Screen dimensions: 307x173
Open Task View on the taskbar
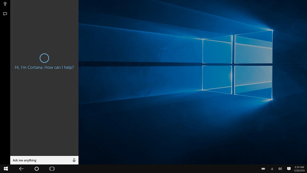52,169
